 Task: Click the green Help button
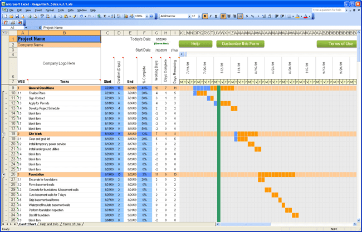point(195,44)
